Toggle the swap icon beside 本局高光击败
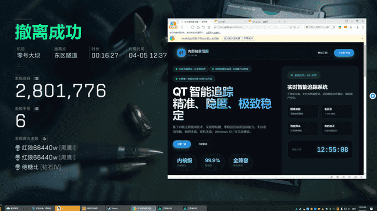This screenshot has height=211, width=377. pyautogui.click(x=44, y=139)
